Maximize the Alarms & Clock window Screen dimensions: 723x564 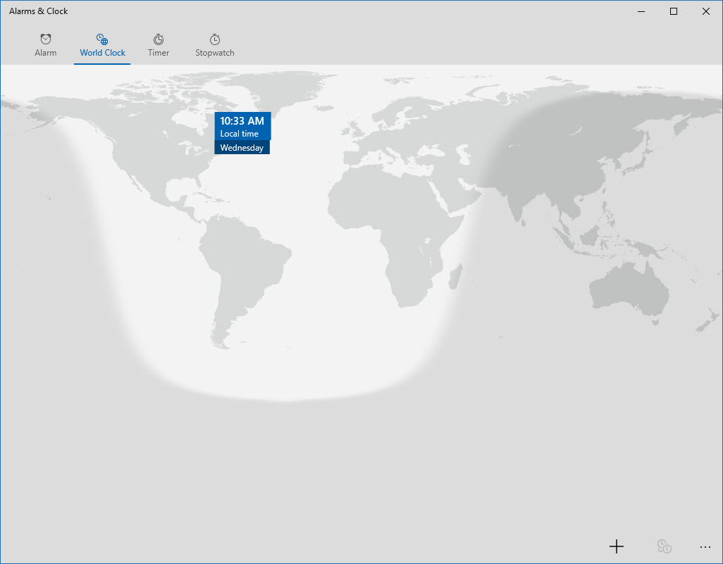pos(674,11)
